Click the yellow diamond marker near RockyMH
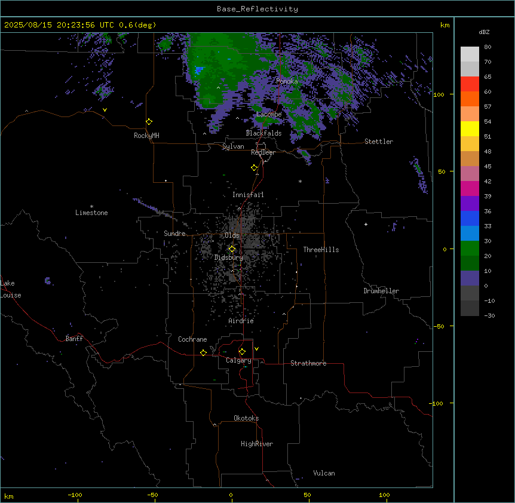 click(149, 122)
